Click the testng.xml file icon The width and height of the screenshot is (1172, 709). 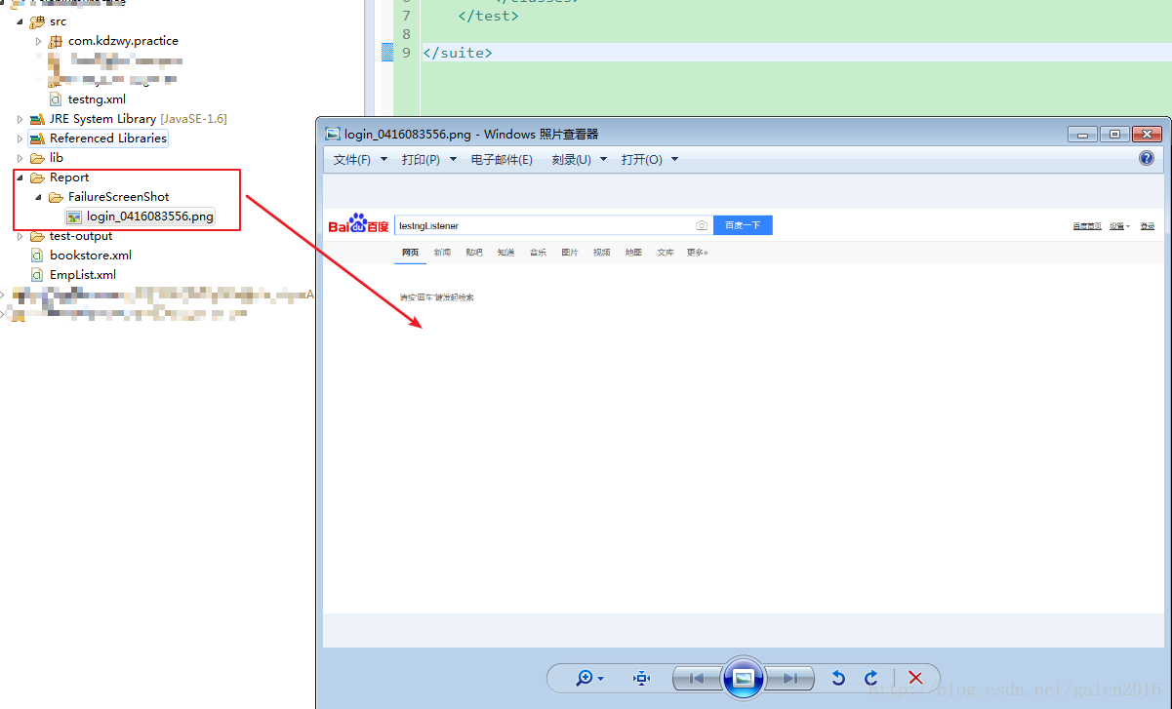click(x=56, y=99)
